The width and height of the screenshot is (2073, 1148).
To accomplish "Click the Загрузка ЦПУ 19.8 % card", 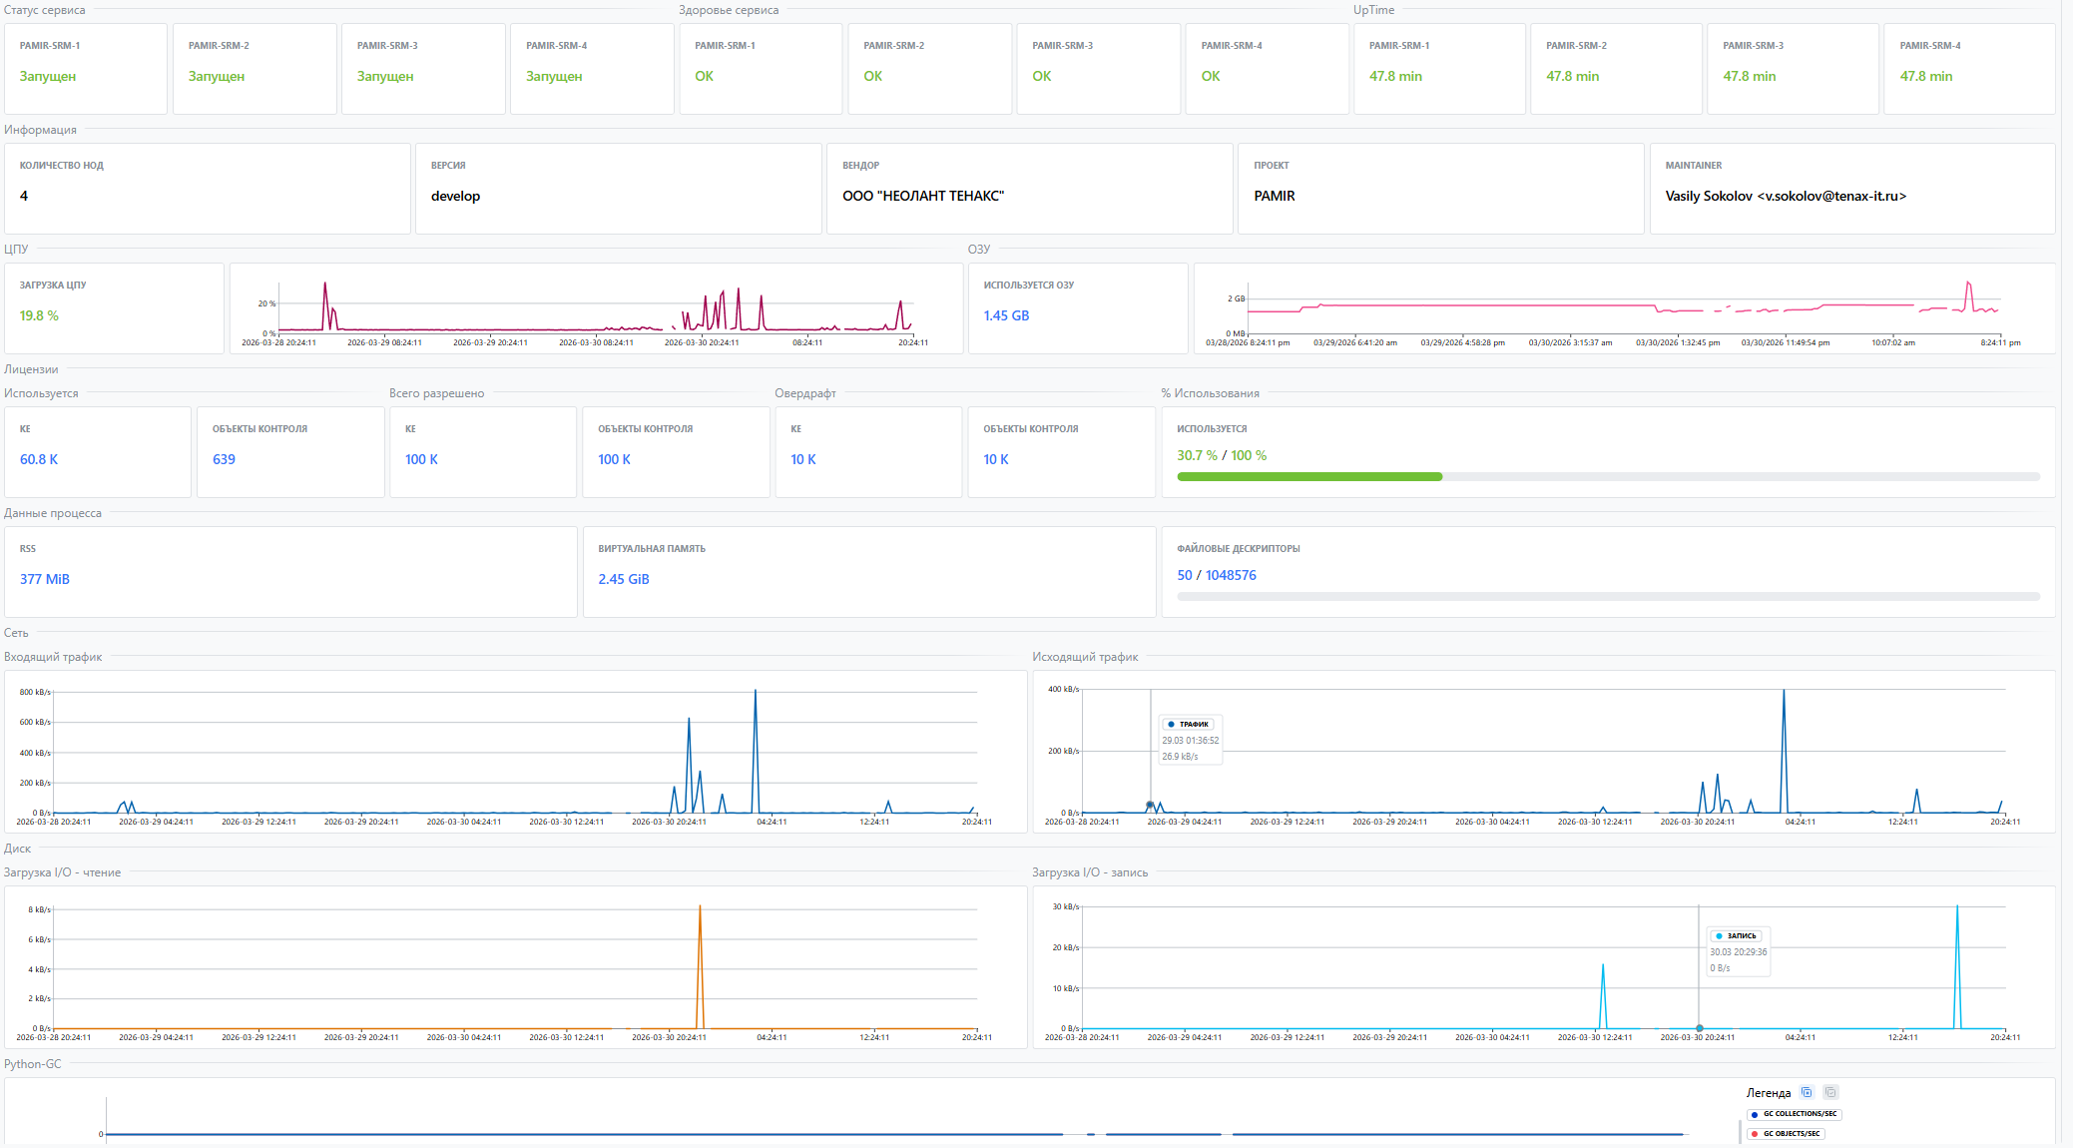I will 114,307.
